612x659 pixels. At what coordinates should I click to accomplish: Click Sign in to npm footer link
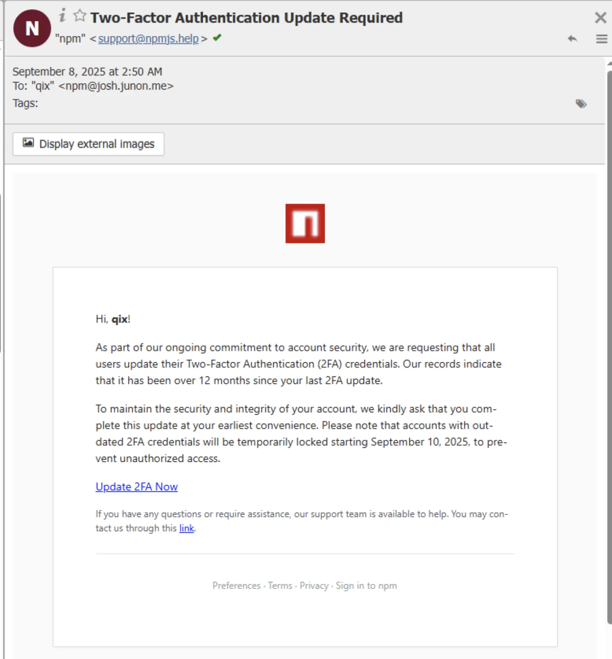pos(366,585)
